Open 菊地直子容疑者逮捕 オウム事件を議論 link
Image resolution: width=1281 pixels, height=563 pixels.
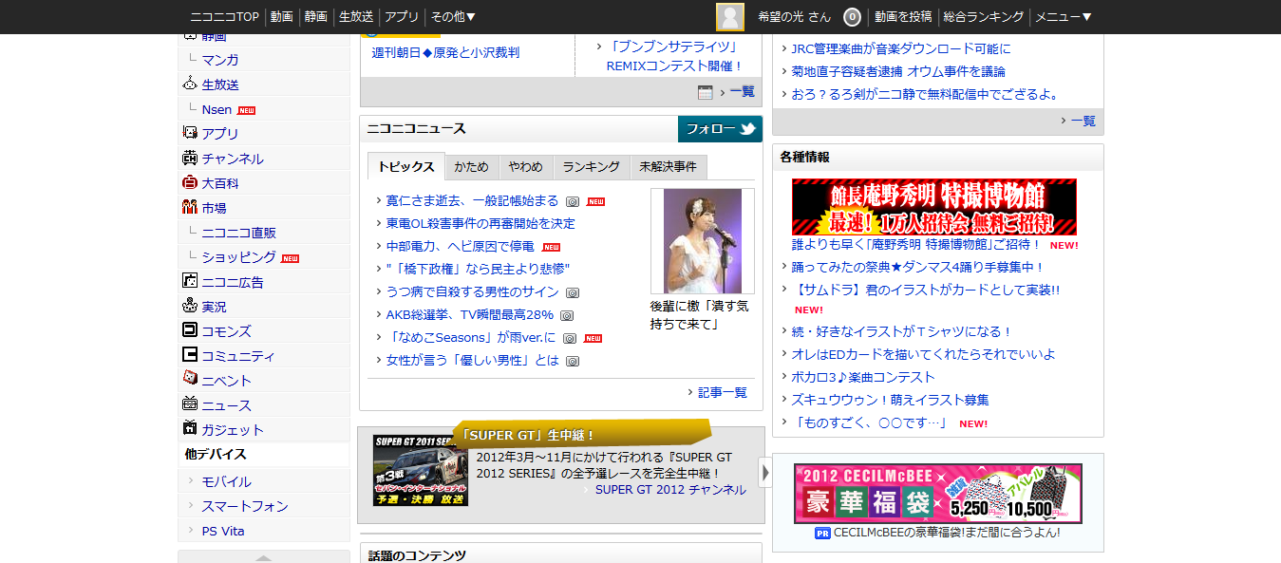[898, 71]
